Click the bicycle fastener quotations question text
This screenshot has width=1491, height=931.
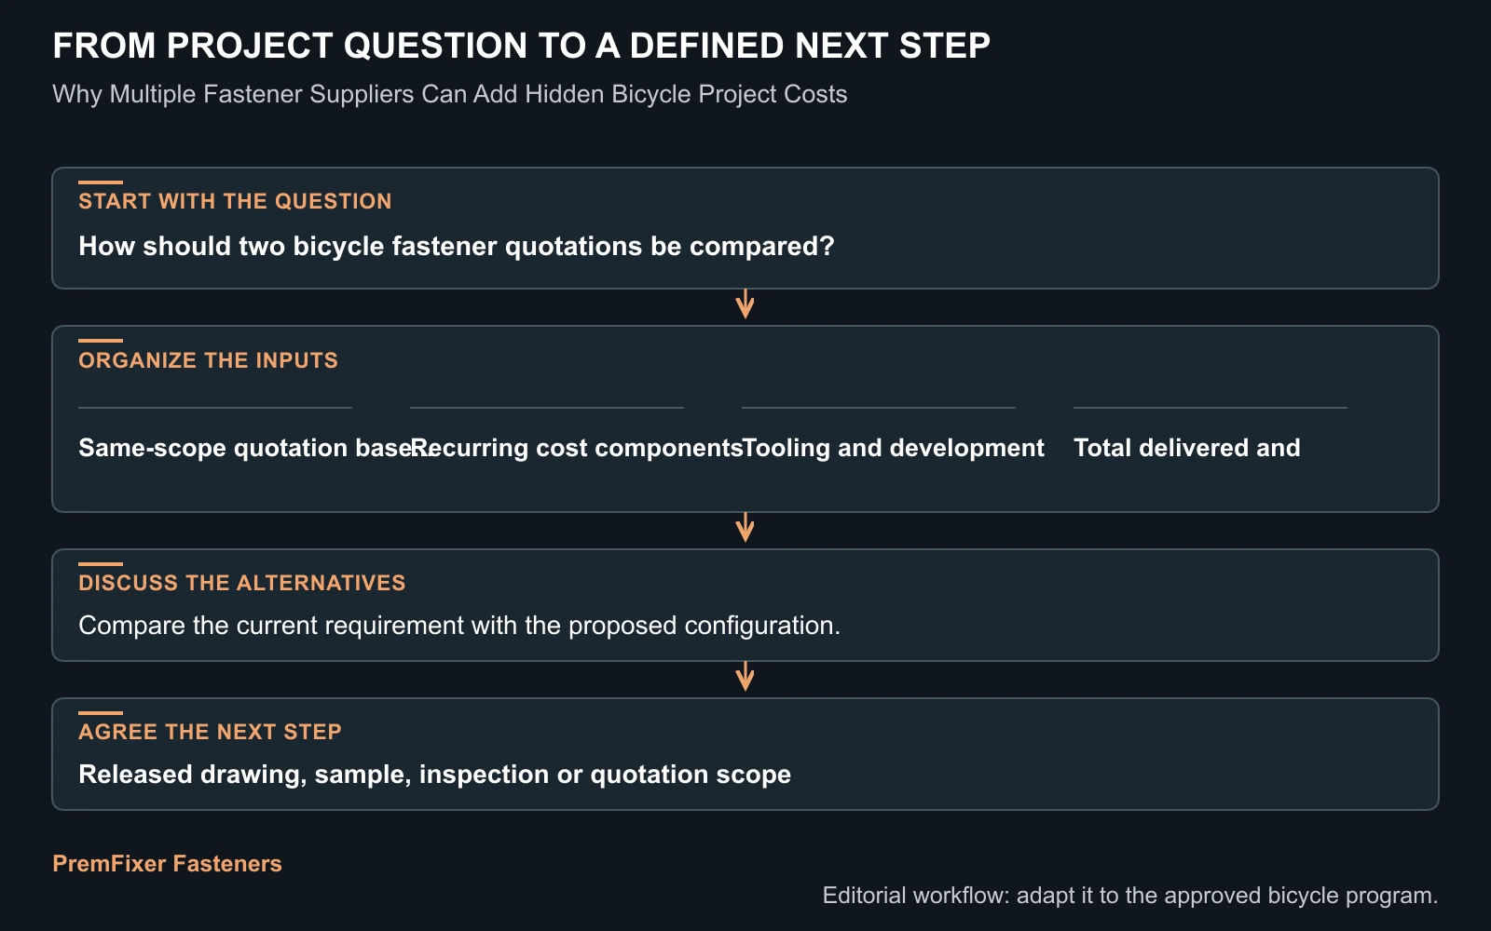tap(457, 246)
